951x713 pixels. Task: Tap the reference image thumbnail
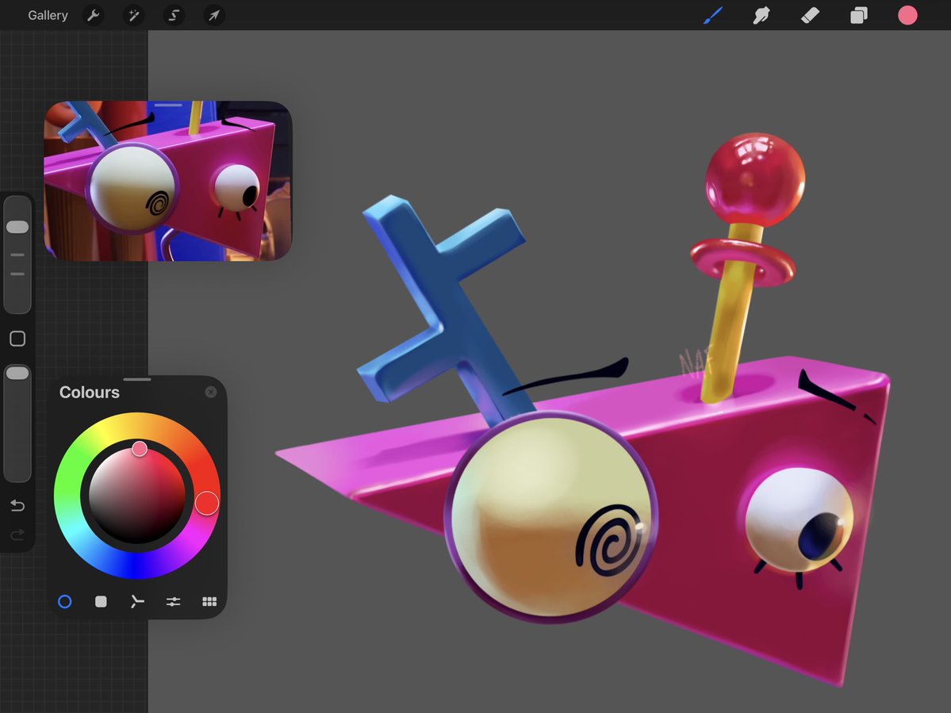pyautogui.click(x=168, y=182)
